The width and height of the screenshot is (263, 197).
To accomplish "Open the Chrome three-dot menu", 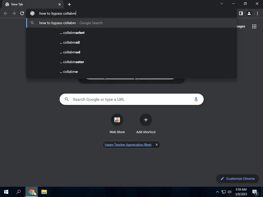I will (x=257, y=13).
